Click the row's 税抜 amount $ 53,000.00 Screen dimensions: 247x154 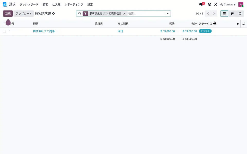(x=167, y=31)
